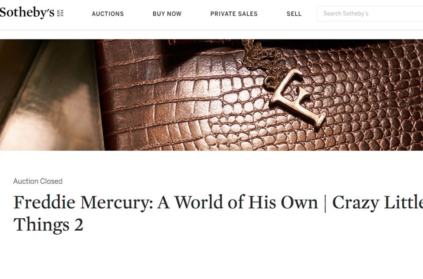Viewport: 423px width, 279px height.
Task: Open the BUY NOW menu
Action: [x=167, y=14]
